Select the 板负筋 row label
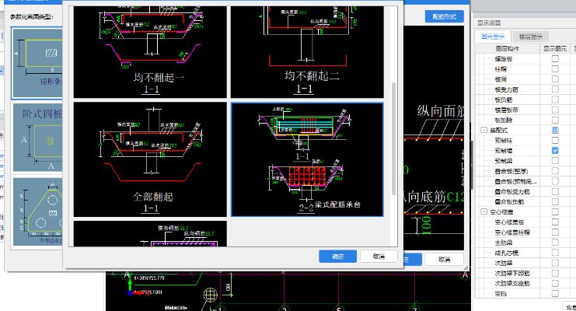Screen dimensions: 576x311 click(503, 100)
